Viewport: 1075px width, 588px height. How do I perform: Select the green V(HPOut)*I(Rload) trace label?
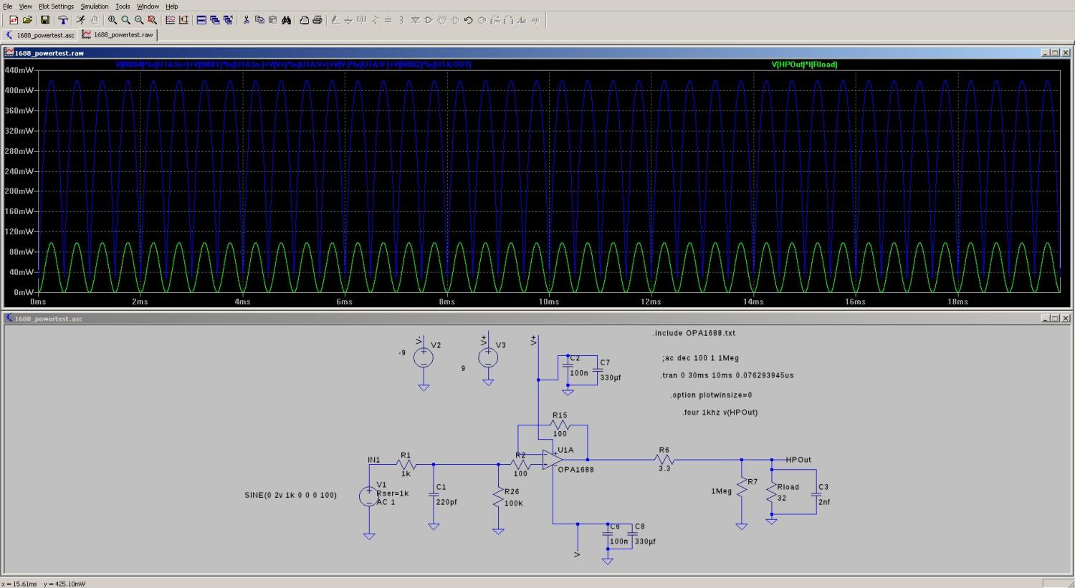click(804, 64)
